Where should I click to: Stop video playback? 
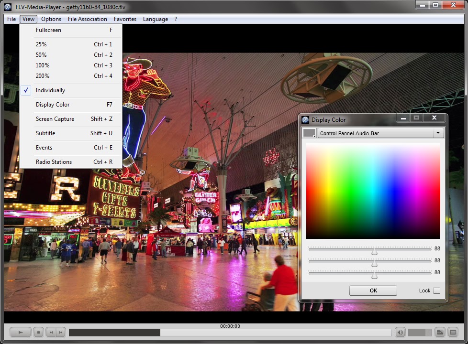39,332
